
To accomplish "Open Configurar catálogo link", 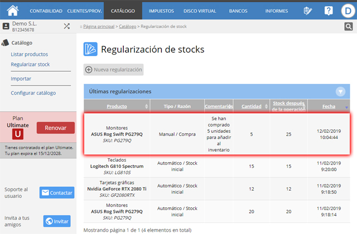I will tap(33, 93).
